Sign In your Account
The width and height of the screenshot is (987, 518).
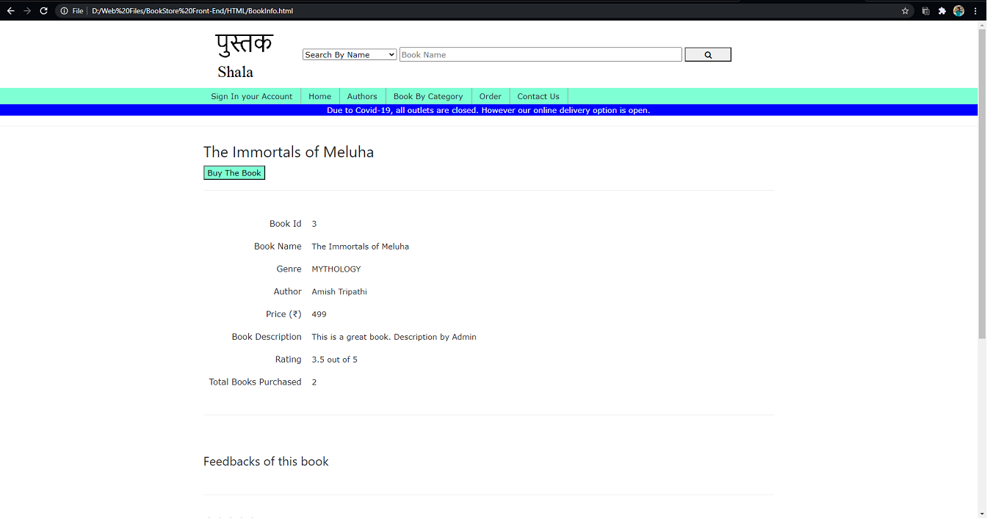click(x=251, y=95)
